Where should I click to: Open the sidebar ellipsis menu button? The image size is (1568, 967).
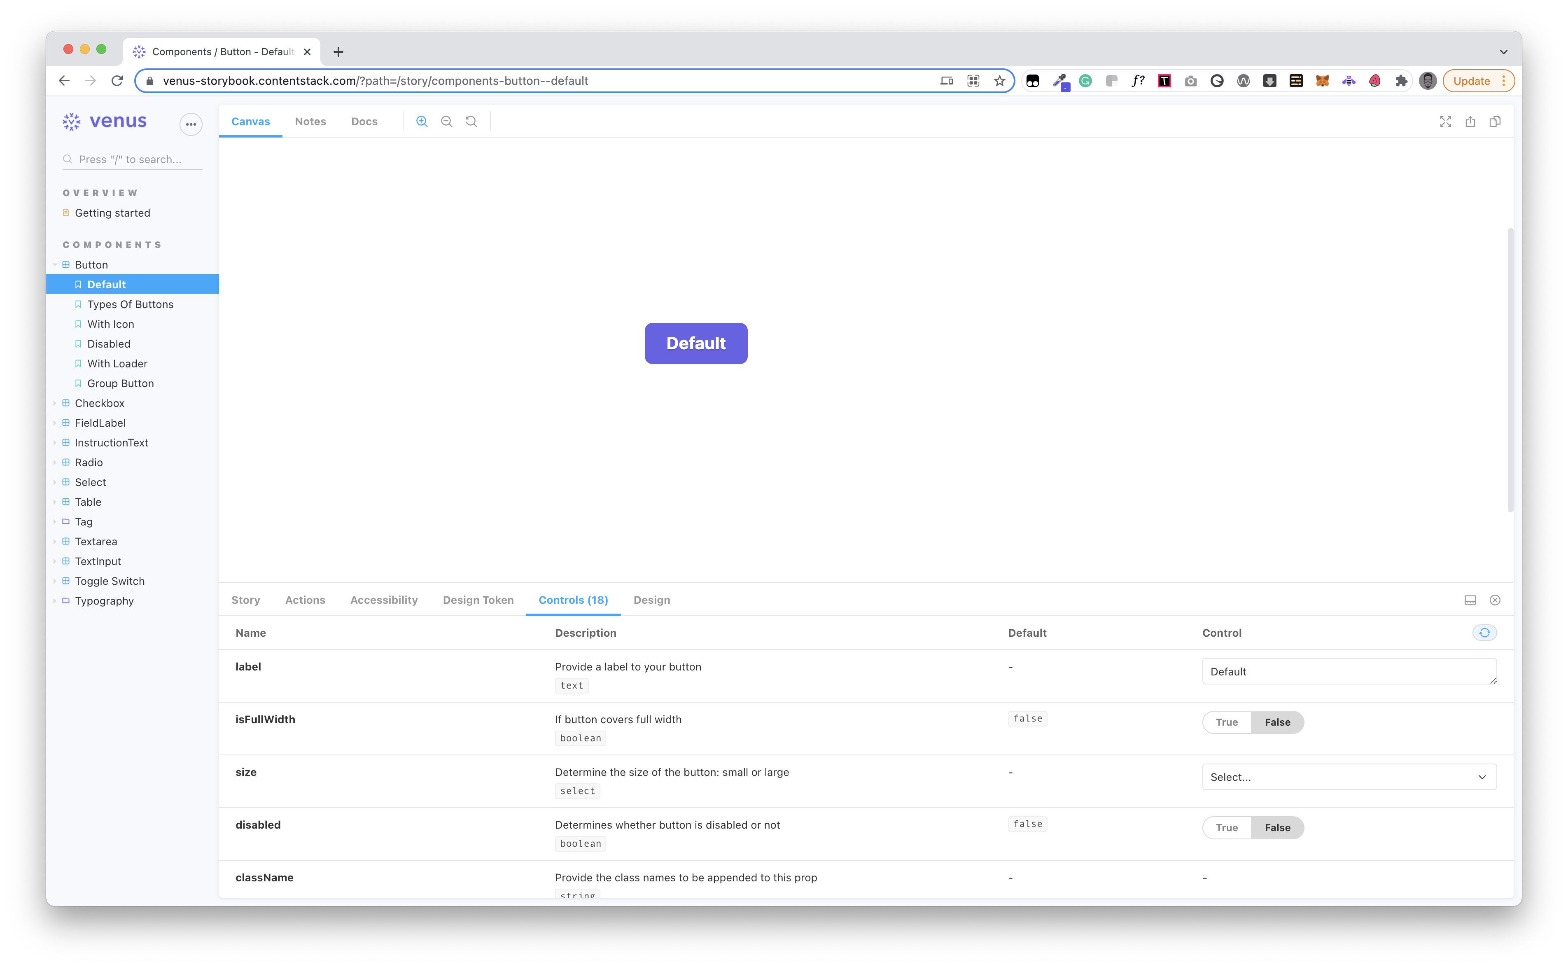[191, 124]
